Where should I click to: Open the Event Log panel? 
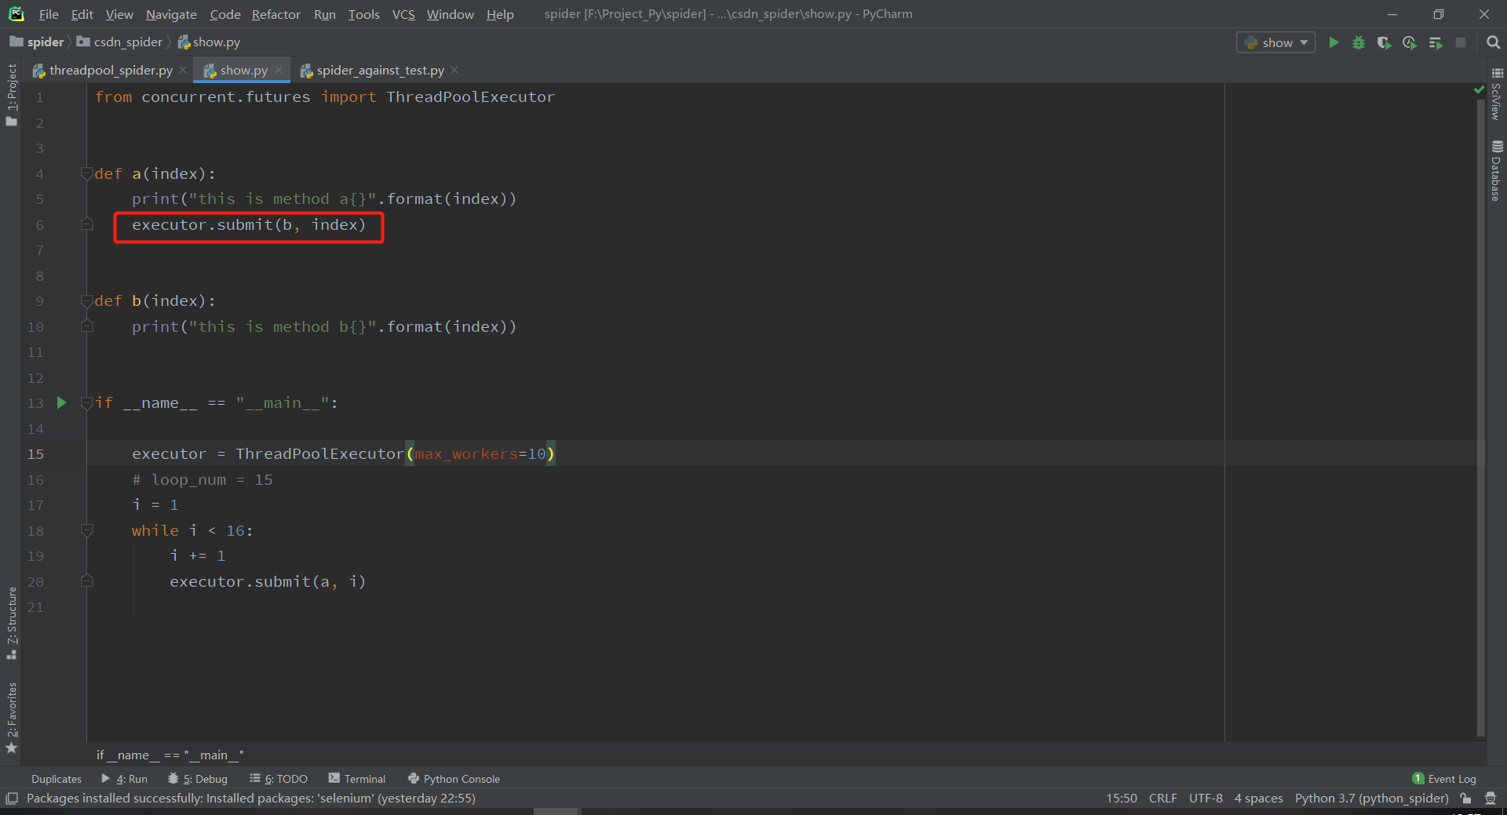(1444, 779)
